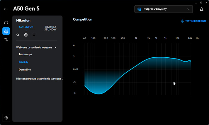The width and height of the screenshot is (209, 125).
Task: Click the EQ curve low-frequency dip
Action: pos(99,94)
